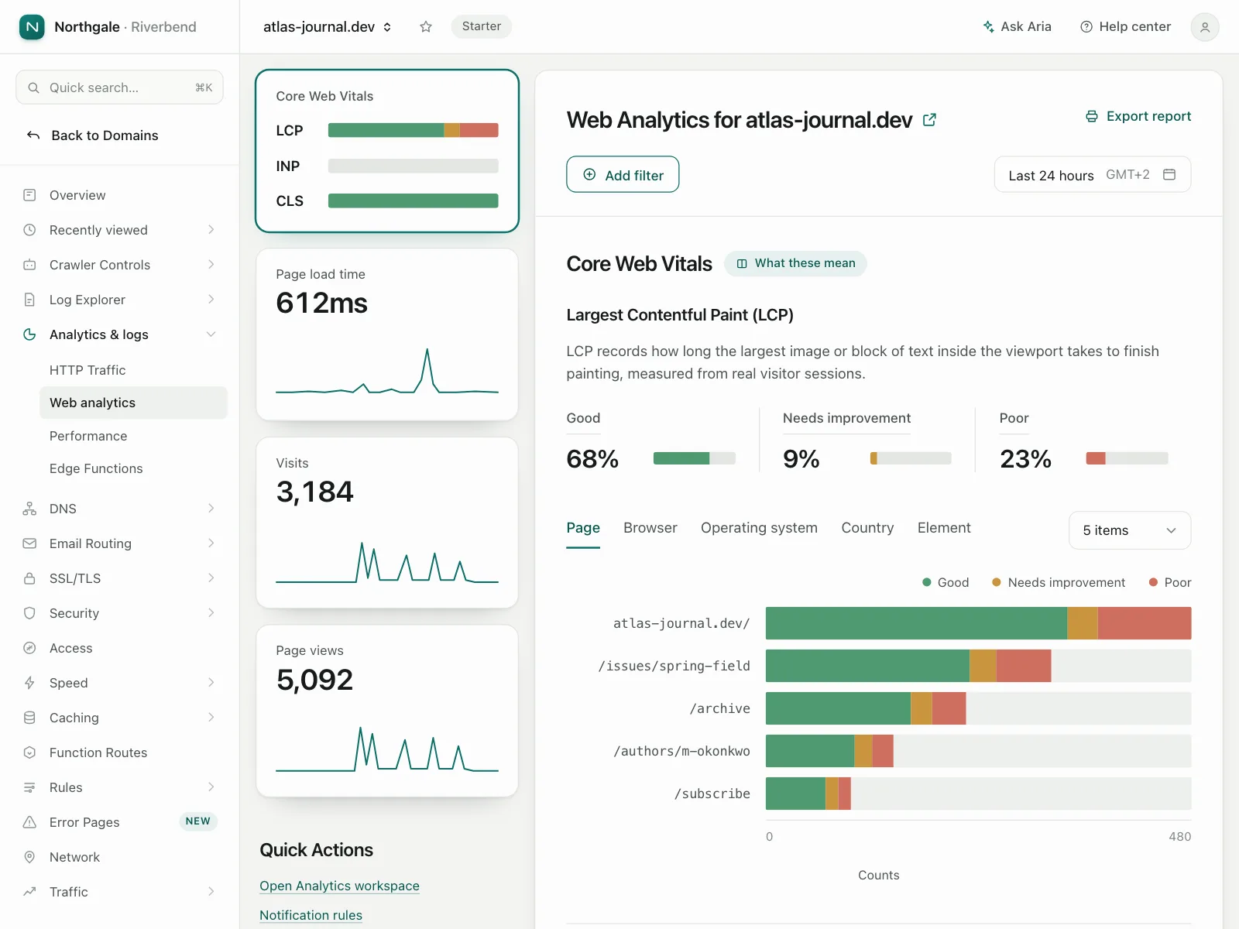Screen dimensions: 1239x929
Task: Switch to the Browser tab
Action: (650, 528)
